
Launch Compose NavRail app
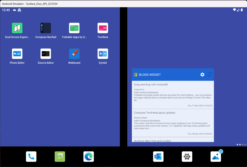[46, 28]
